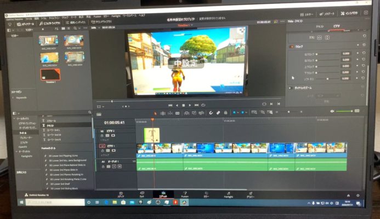
Task: Open the メタデータ panel
Action: point(327,14)
